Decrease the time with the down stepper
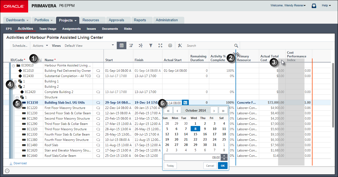The width and height of the screenshot is (338, 177). (x=224, y=159)
